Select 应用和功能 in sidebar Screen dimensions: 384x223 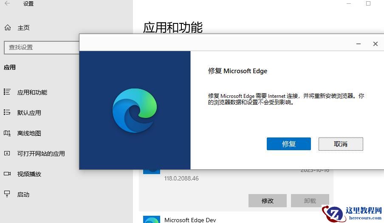click(32, 92)
